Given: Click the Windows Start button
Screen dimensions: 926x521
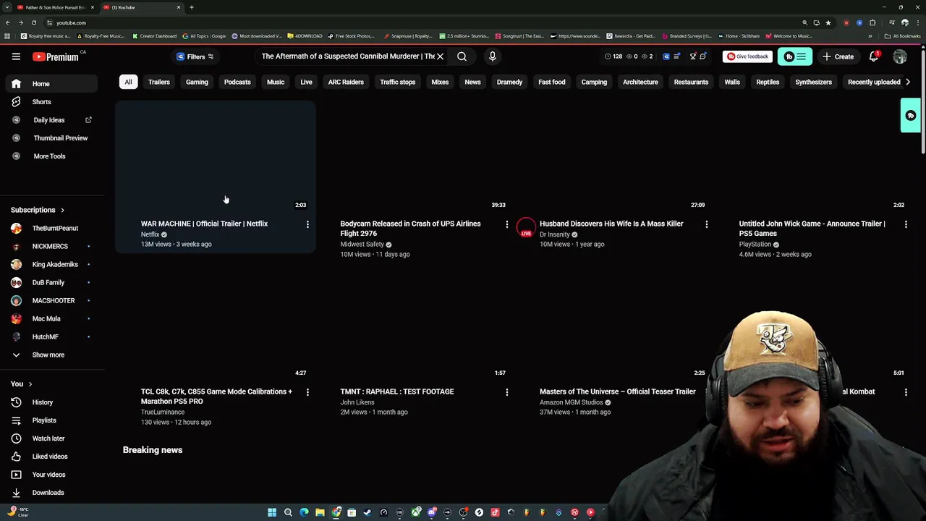Looking at the screenshot, I should click(272, 512).
